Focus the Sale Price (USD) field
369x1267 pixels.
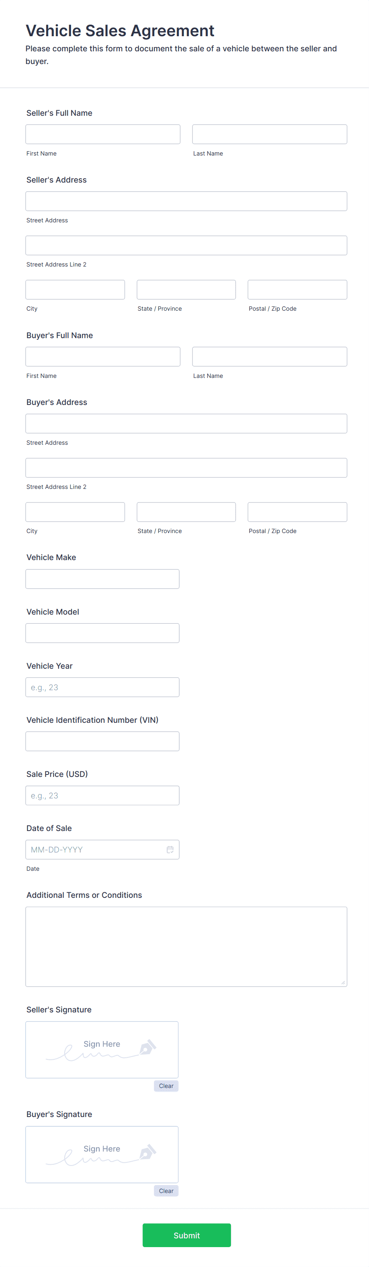(102, 795)
